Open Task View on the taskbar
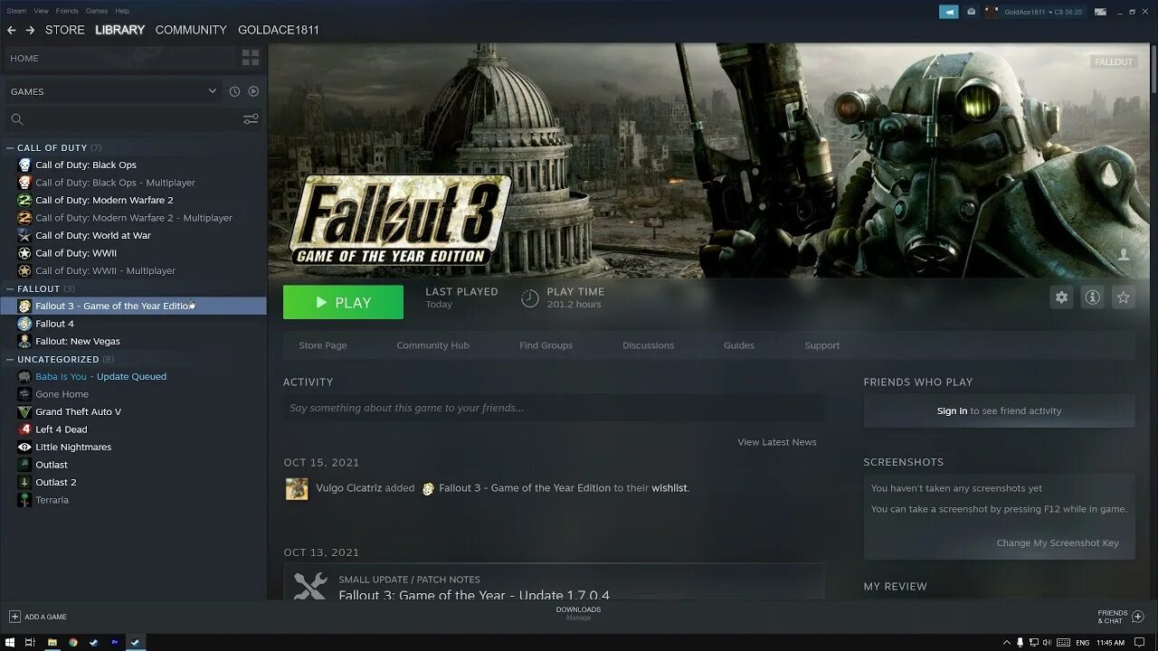 [30, 642]
